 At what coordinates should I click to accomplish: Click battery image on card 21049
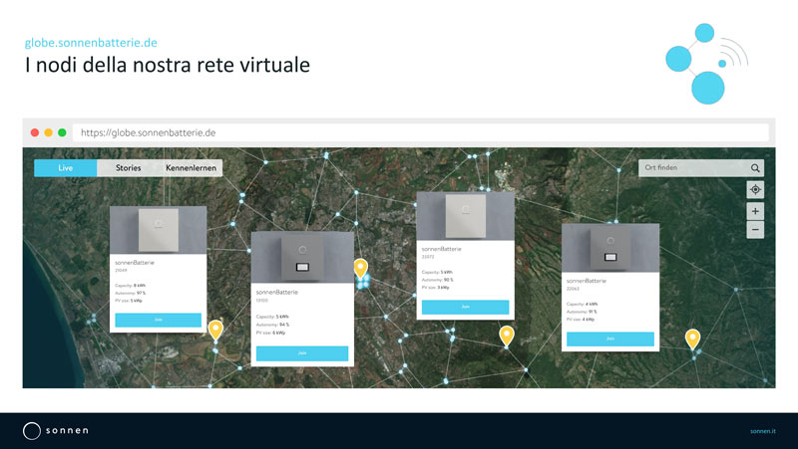(159, 230)
